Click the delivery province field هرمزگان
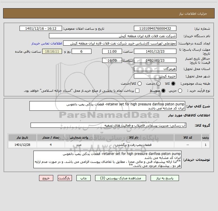Image resolution: width=218 pixels, height=211 pixels. [x=155, y=69]
